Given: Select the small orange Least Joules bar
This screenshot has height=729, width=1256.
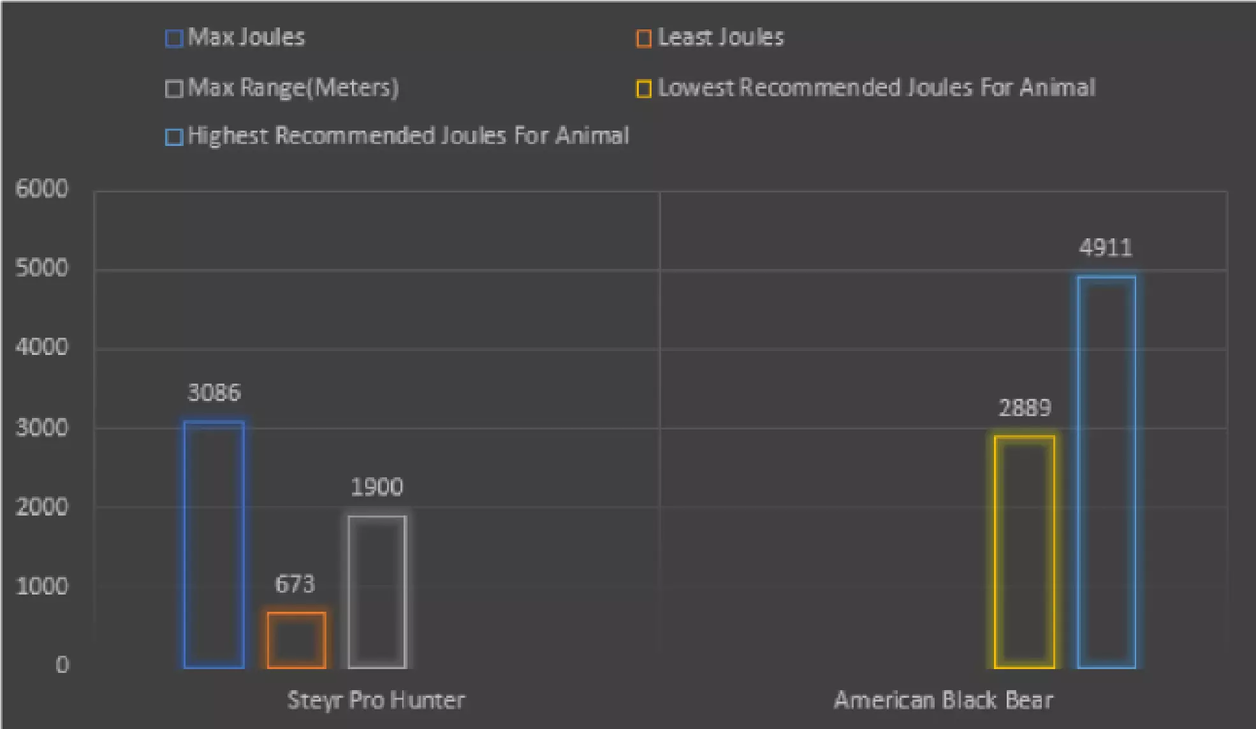Looking at the screenshot, I should pos(296,640).
